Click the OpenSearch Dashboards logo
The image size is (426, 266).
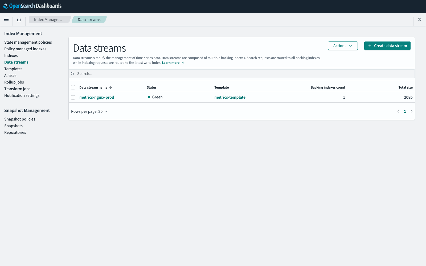point(32,6)
